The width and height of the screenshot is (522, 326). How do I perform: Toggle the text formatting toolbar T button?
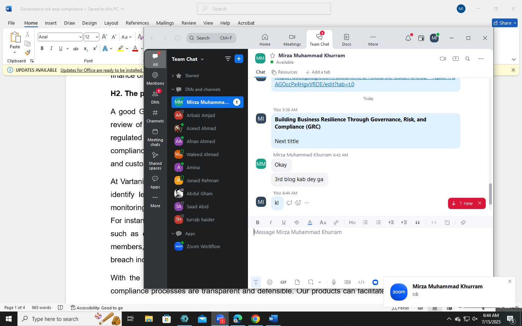point(256,282)
